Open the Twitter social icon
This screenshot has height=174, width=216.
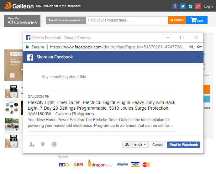(x=183, y=6)
